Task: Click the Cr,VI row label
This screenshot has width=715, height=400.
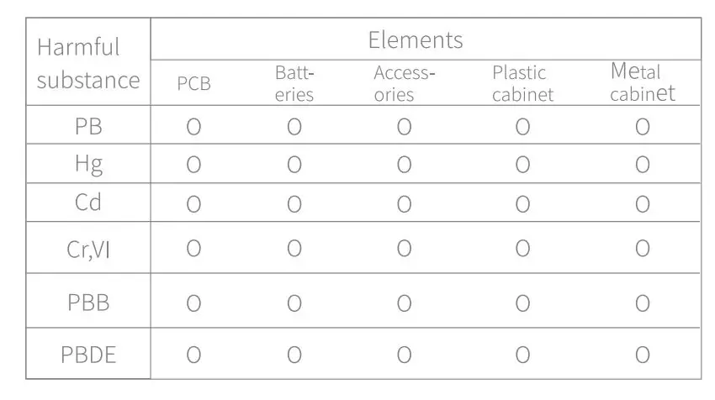Action: tap(88, 248)
